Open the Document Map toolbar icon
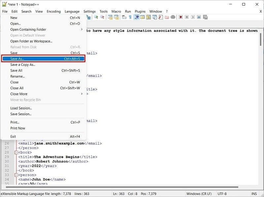This screenshot has height=197, width=264. 148,17
